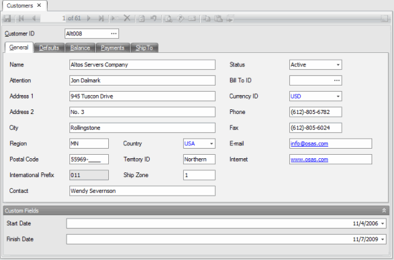Expand the Country dropdown
The image size is (394, 260).
coord(212,144)
